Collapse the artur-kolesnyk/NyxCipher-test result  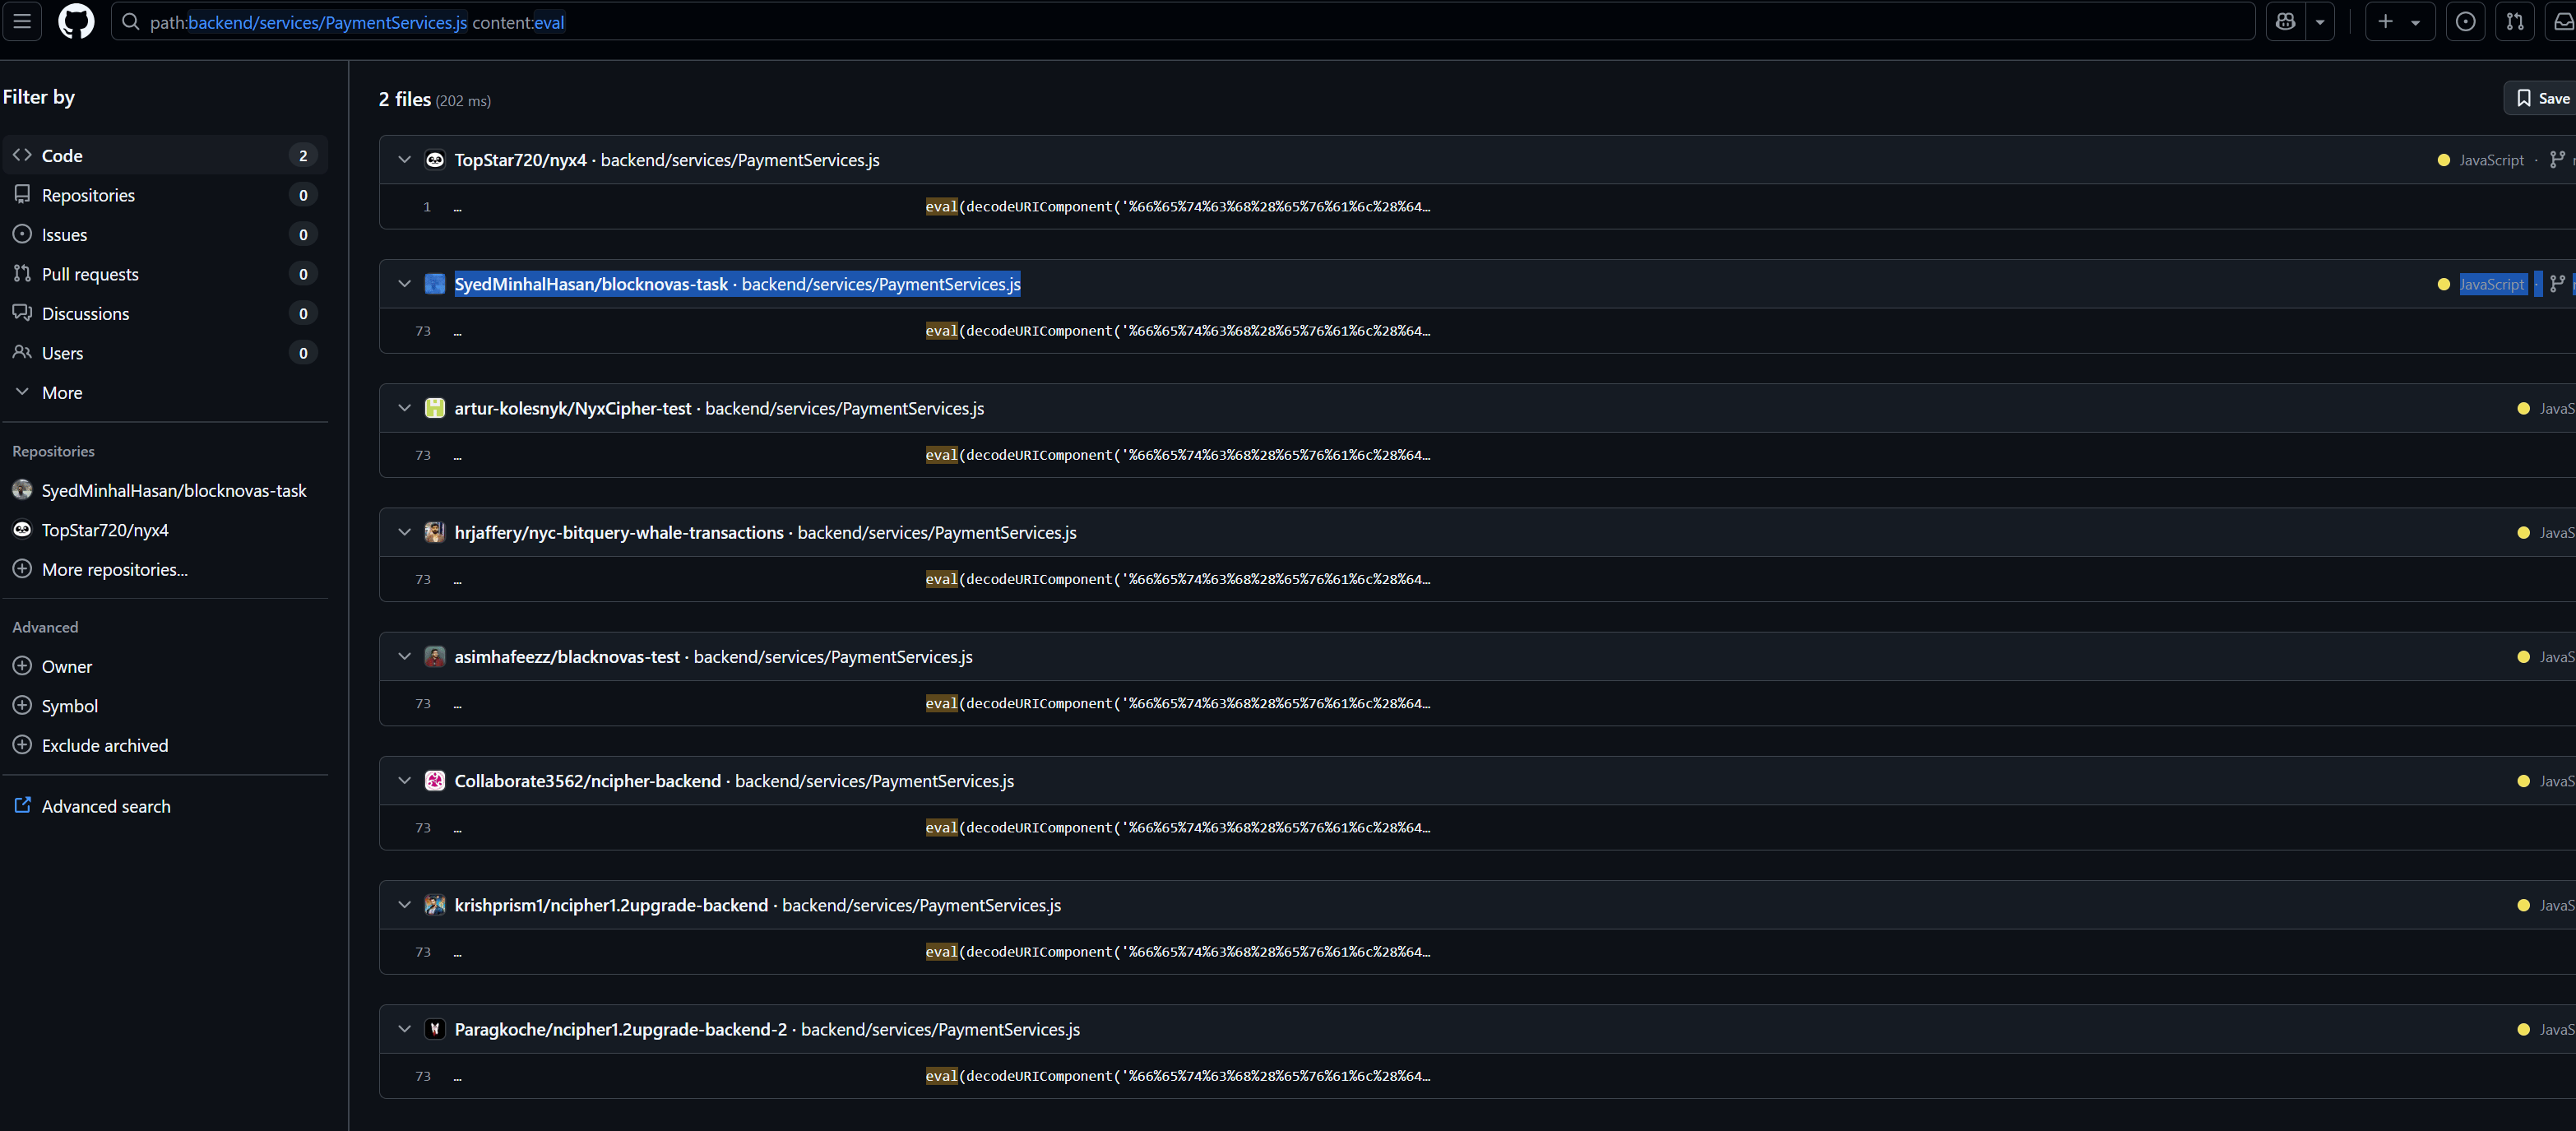404,408
